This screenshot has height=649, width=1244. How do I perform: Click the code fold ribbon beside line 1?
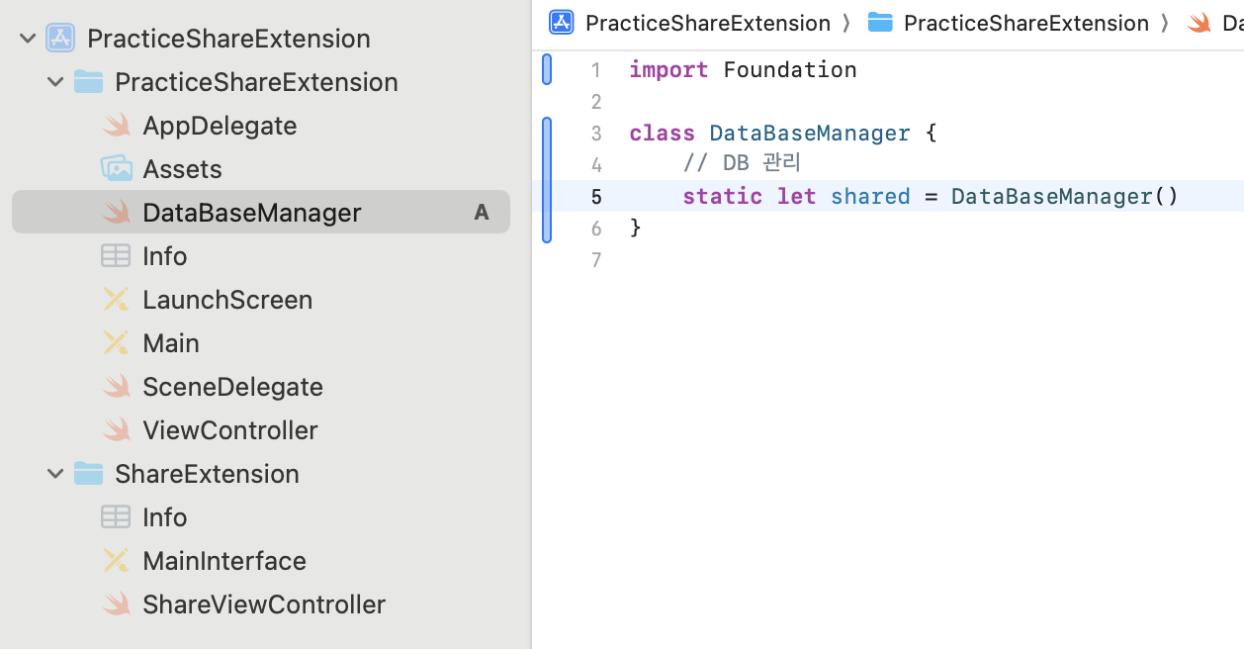pyautogui.click(x=547, y=70)
